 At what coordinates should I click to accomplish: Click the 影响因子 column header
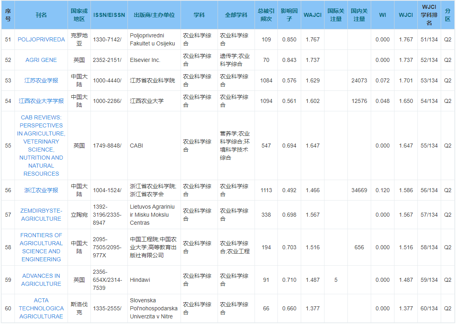point(290,15)
